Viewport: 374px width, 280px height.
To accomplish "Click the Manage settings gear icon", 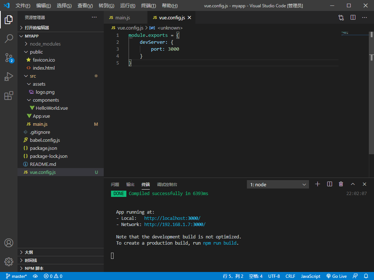I will pyautogui.click(x=9, y=261).
